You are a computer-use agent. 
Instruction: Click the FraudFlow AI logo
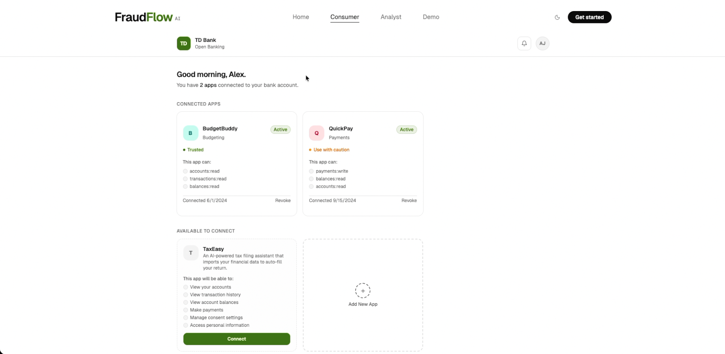[147, 17]
